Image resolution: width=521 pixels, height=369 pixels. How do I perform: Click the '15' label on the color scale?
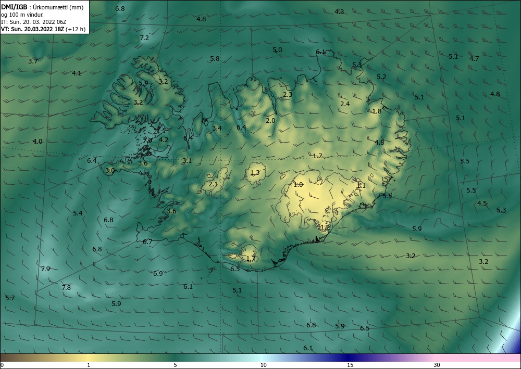pyautogui.click(x=350, y=365)
